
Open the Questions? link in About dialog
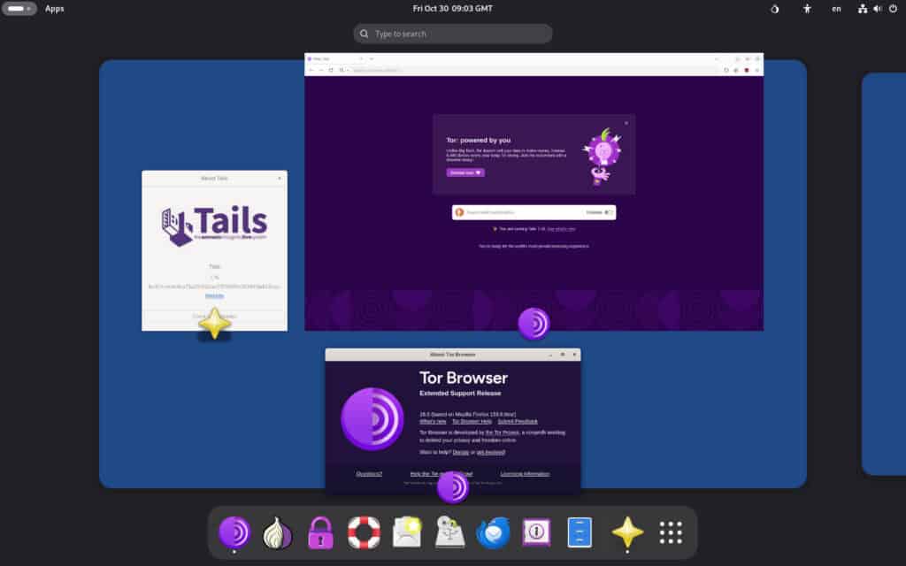369,474
